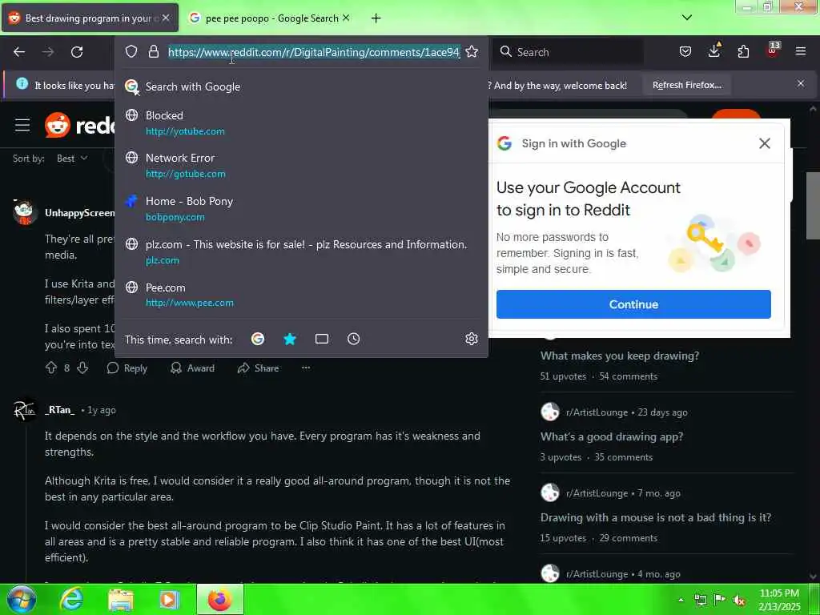Open the Downloads panel icon

(714, 50)
